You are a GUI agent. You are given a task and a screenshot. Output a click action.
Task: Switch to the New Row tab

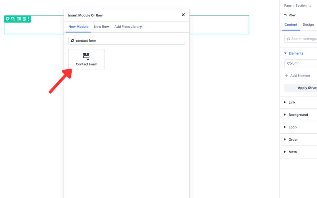[x=101, y=27]
